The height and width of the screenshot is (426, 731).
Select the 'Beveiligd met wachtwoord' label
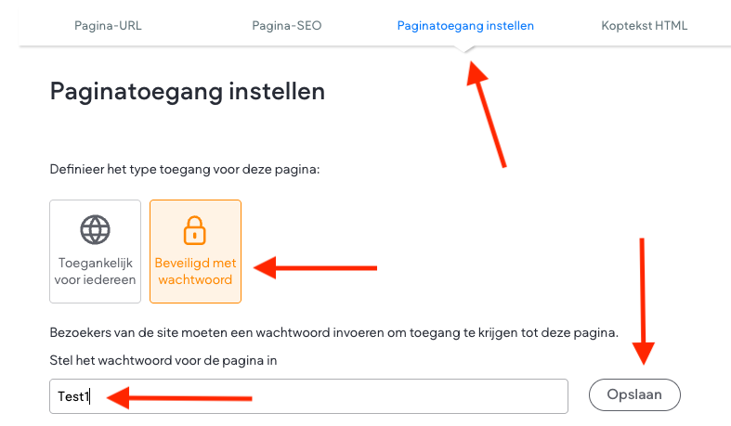(195, 271)
